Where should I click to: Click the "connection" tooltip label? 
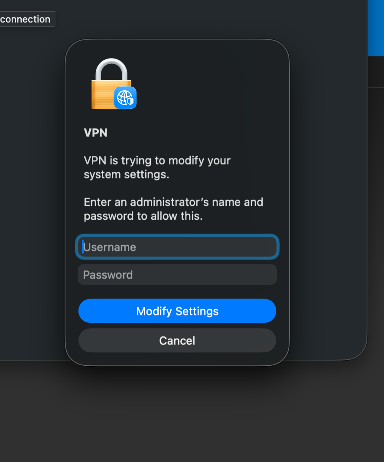pos(26,19)
